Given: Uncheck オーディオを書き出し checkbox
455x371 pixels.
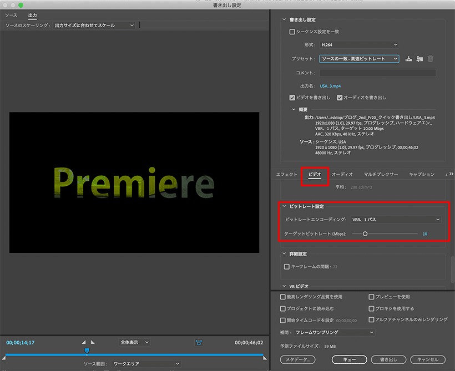Looking at the screenshot, I should click(x=340, y=98).
